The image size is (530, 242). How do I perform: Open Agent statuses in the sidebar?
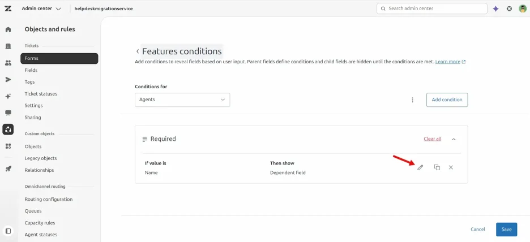click(41, 235)
